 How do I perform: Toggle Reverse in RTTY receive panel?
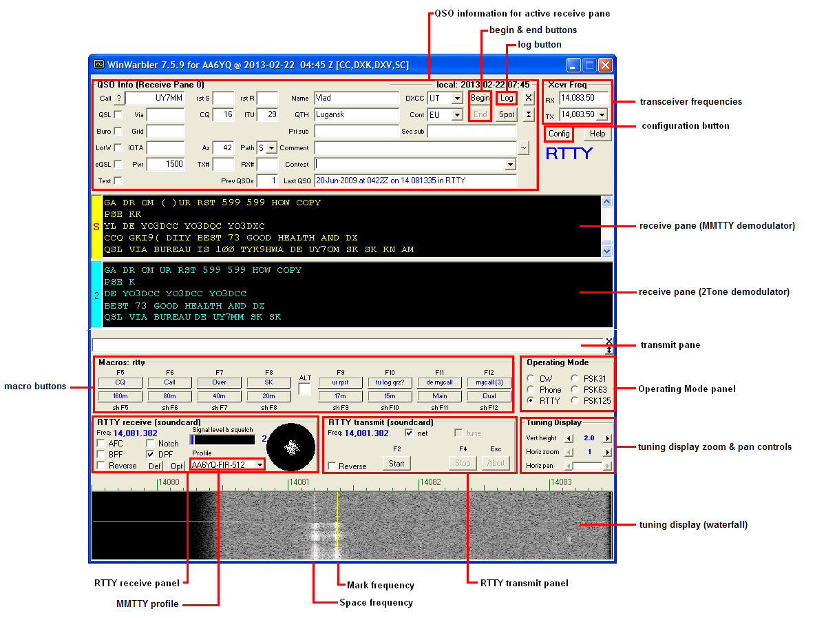[100, 465]
